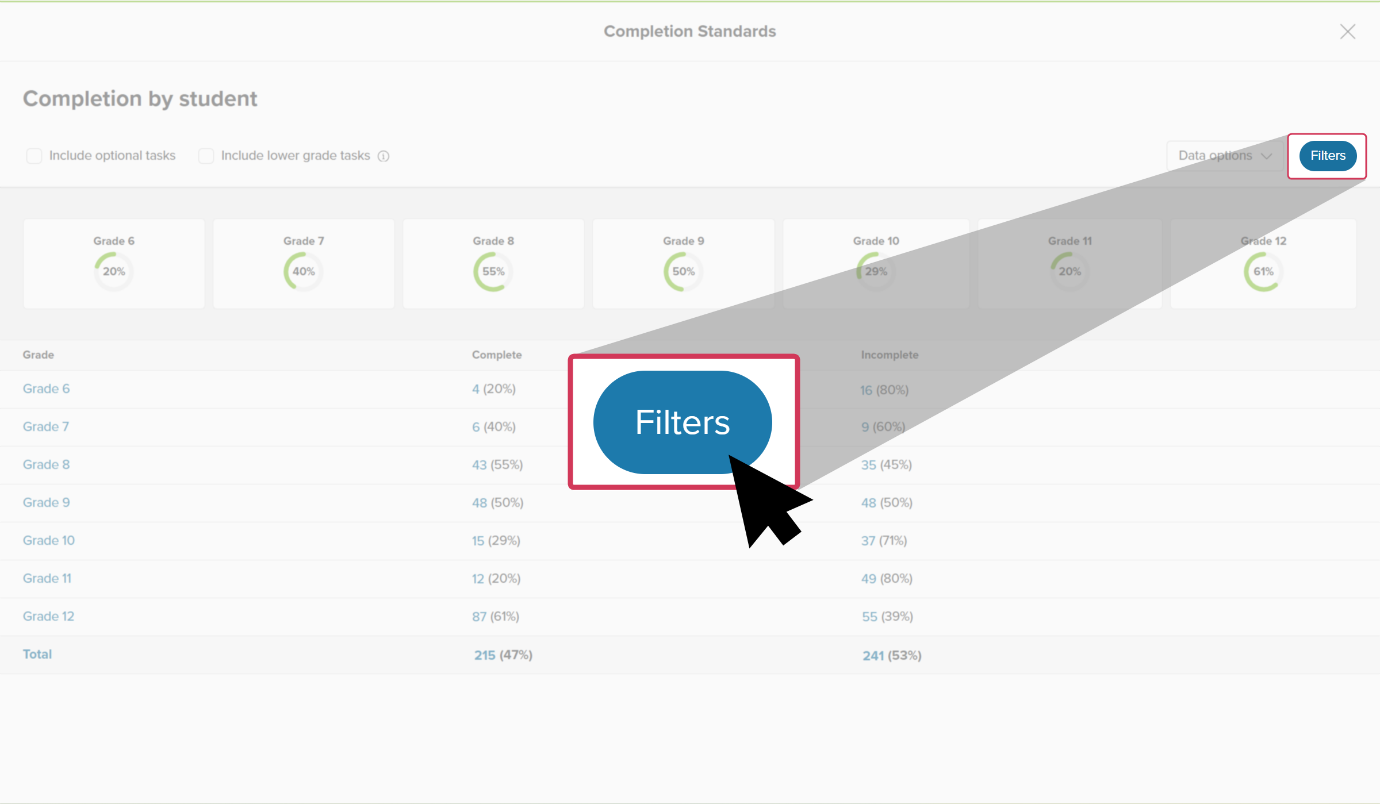This screenshot has height=804, width=1380.
Task: View the 49 incomplete students for Grade 11
Action: point(869,578)
